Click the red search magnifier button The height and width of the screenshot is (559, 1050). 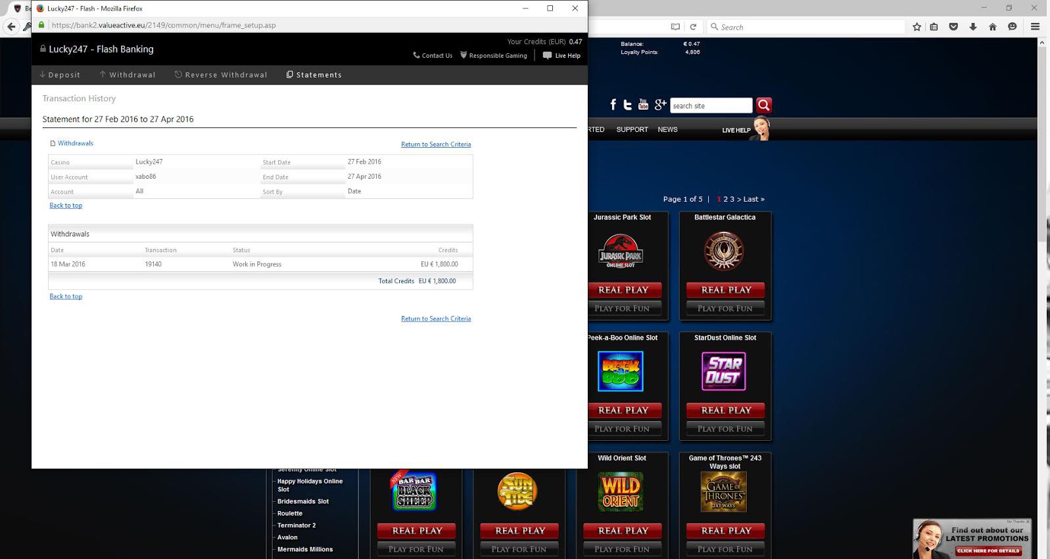pos(763,105)
